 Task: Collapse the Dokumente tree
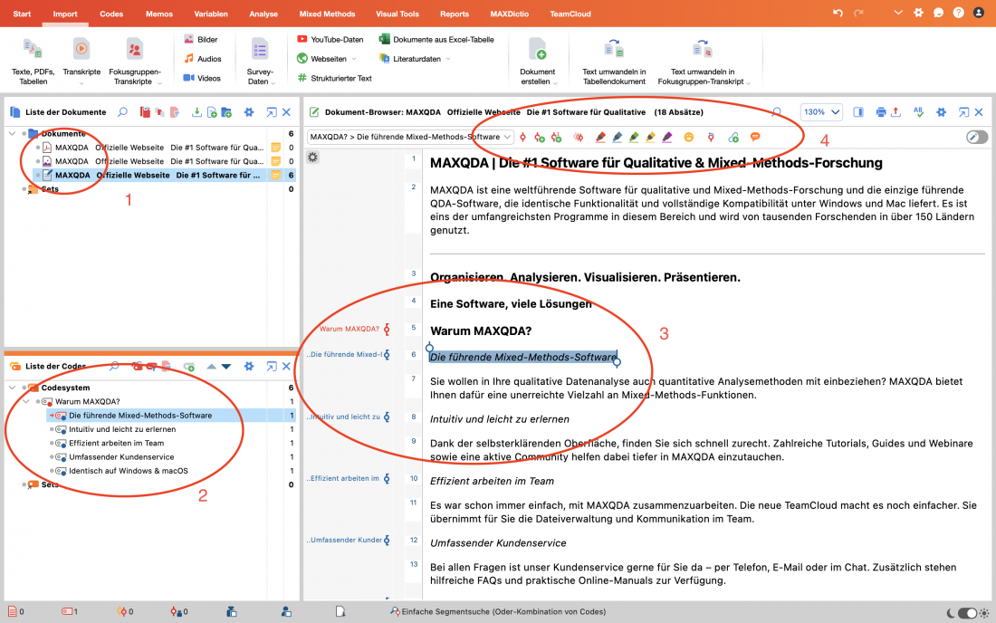click(x=12, y=133)
